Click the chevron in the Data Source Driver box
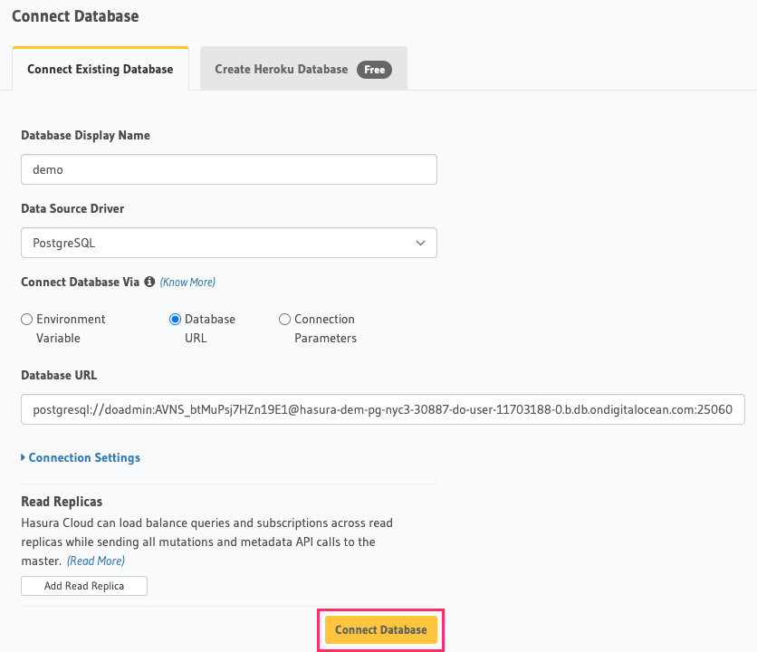757x652 pixels. pyautogui.click(x=420, y=243)
